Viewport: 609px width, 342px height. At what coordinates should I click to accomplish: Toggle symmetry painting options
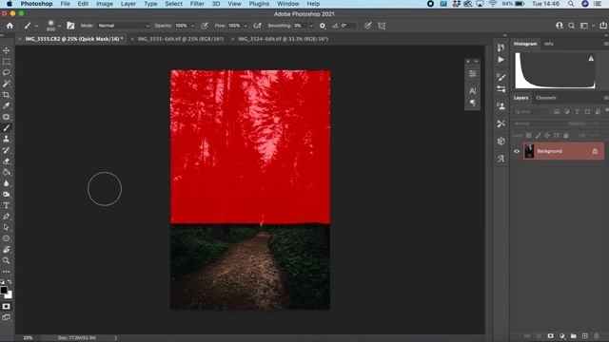tap(382, 26)
